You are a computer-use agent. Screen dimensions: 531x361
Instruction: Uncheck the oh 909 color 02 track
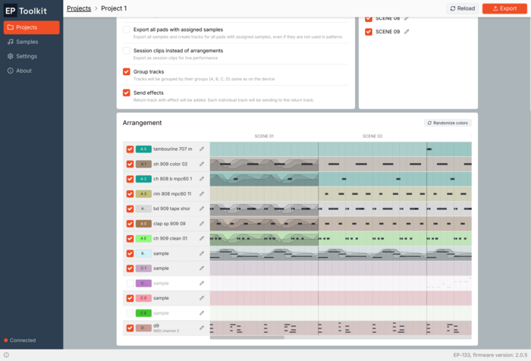[x=130, y=164]
